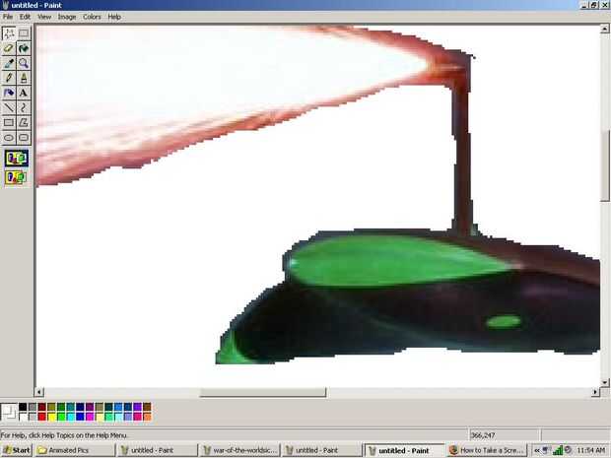
Task: Click the vertical scrollbar thumb
Action: 605,165
